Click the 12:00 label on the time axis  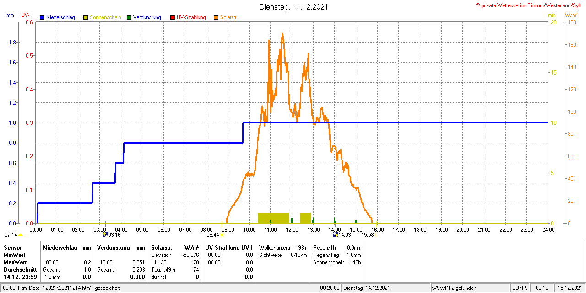(x=292, y=229)
